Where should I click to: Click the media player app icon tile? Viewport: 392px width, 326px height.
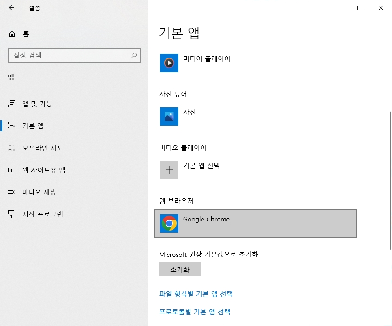tap(169, 63)
